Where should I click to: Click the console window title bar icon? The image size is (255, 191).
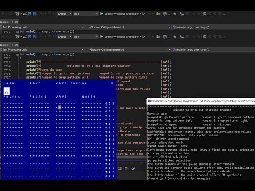pos(150,101)
